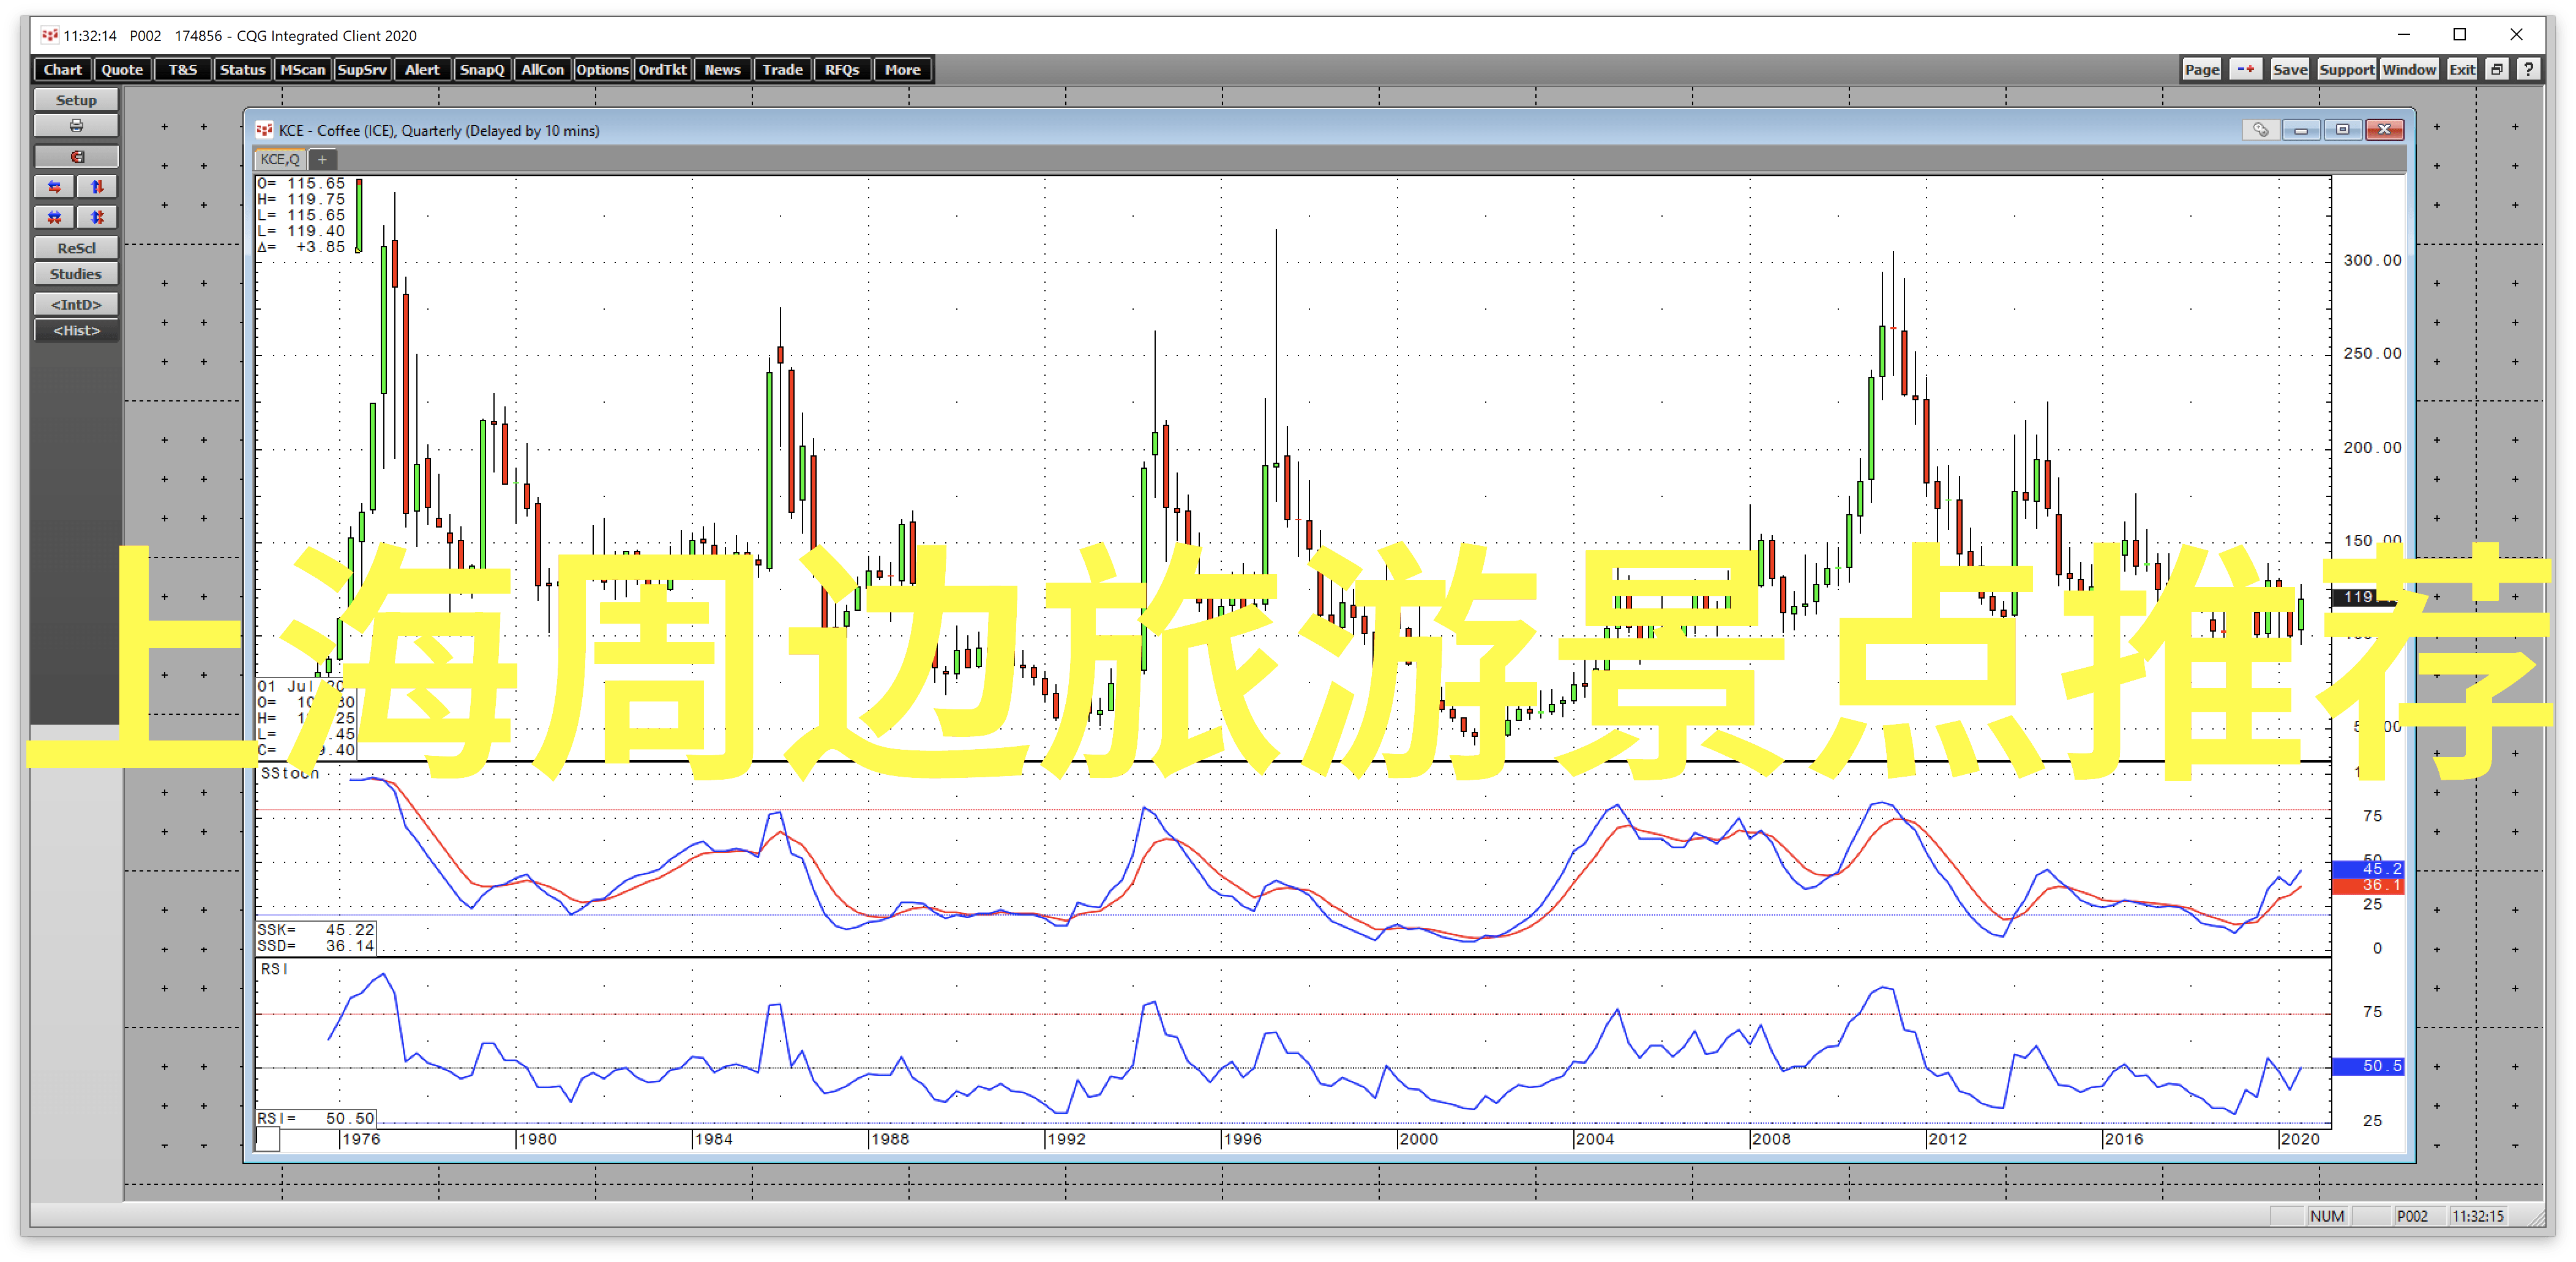Click the 11:32:15 clock in status bar
Image resolution: width=2576 pixels, height=1262 pixels.
click(x=2478, y=1216)
